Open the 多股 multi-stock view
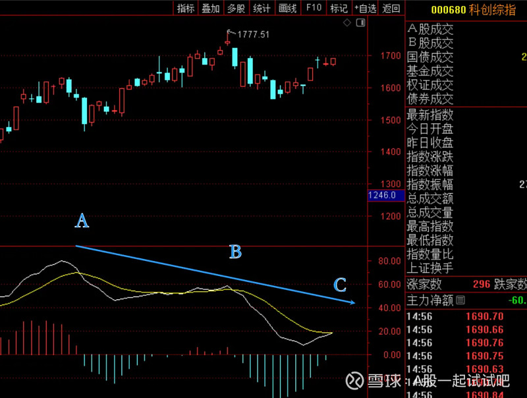527x398 pixels. coord(236,8)
